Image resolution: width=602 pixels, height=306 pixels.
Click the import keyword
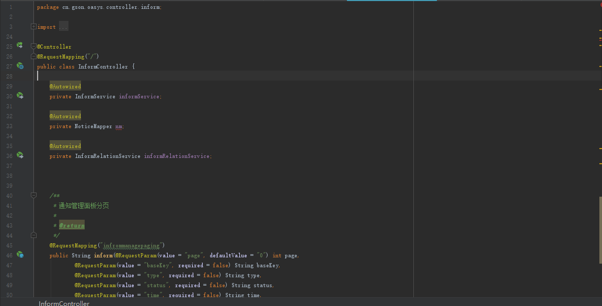[x=47, y=27]
